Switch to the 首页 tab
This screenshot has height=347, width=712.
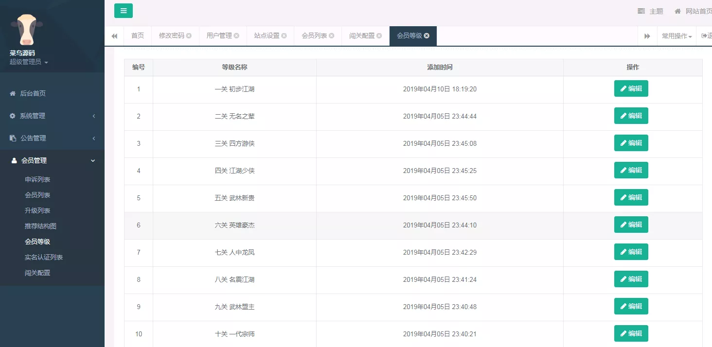137,35
